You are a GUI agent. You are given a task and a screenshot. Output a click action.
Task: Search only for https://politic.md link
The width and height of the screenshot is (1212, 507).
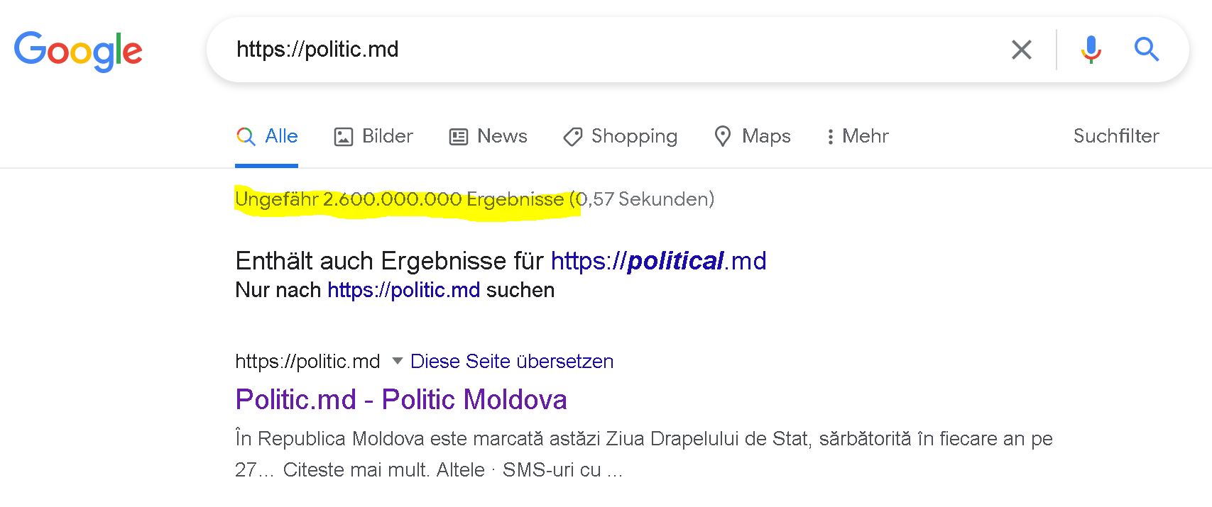coord(403,290)
